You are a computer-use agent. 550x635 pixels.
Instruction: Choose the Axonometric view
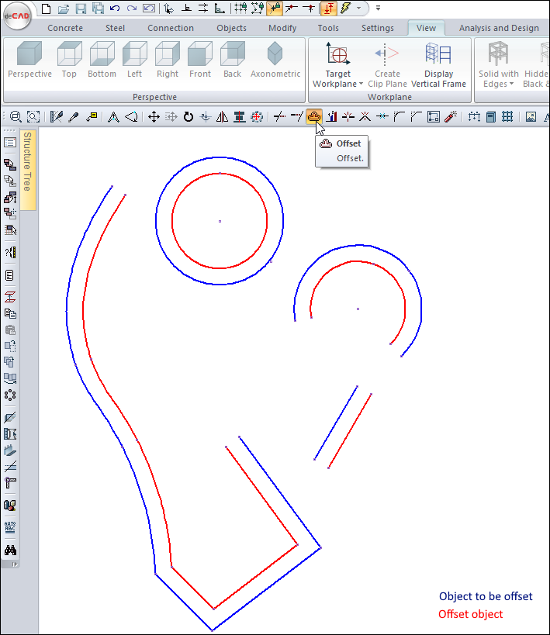pos(275,60)
